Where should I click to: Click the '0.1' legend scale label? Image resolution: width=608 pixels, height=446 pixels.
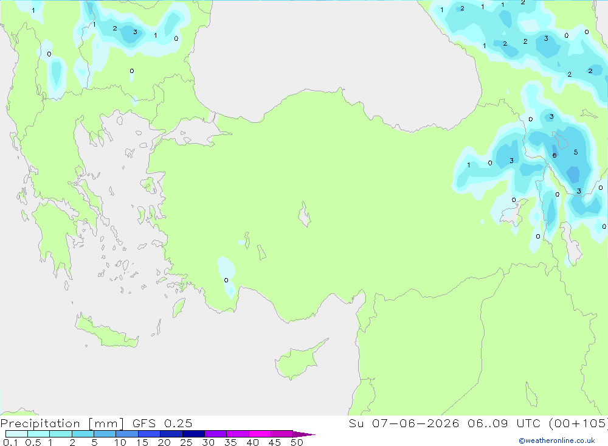(10, 442)
